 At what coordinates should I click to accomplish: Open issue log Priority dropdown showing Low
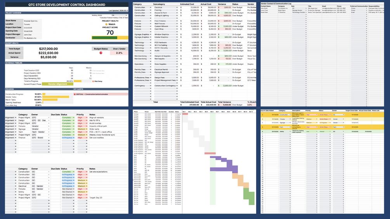(312, 132)
